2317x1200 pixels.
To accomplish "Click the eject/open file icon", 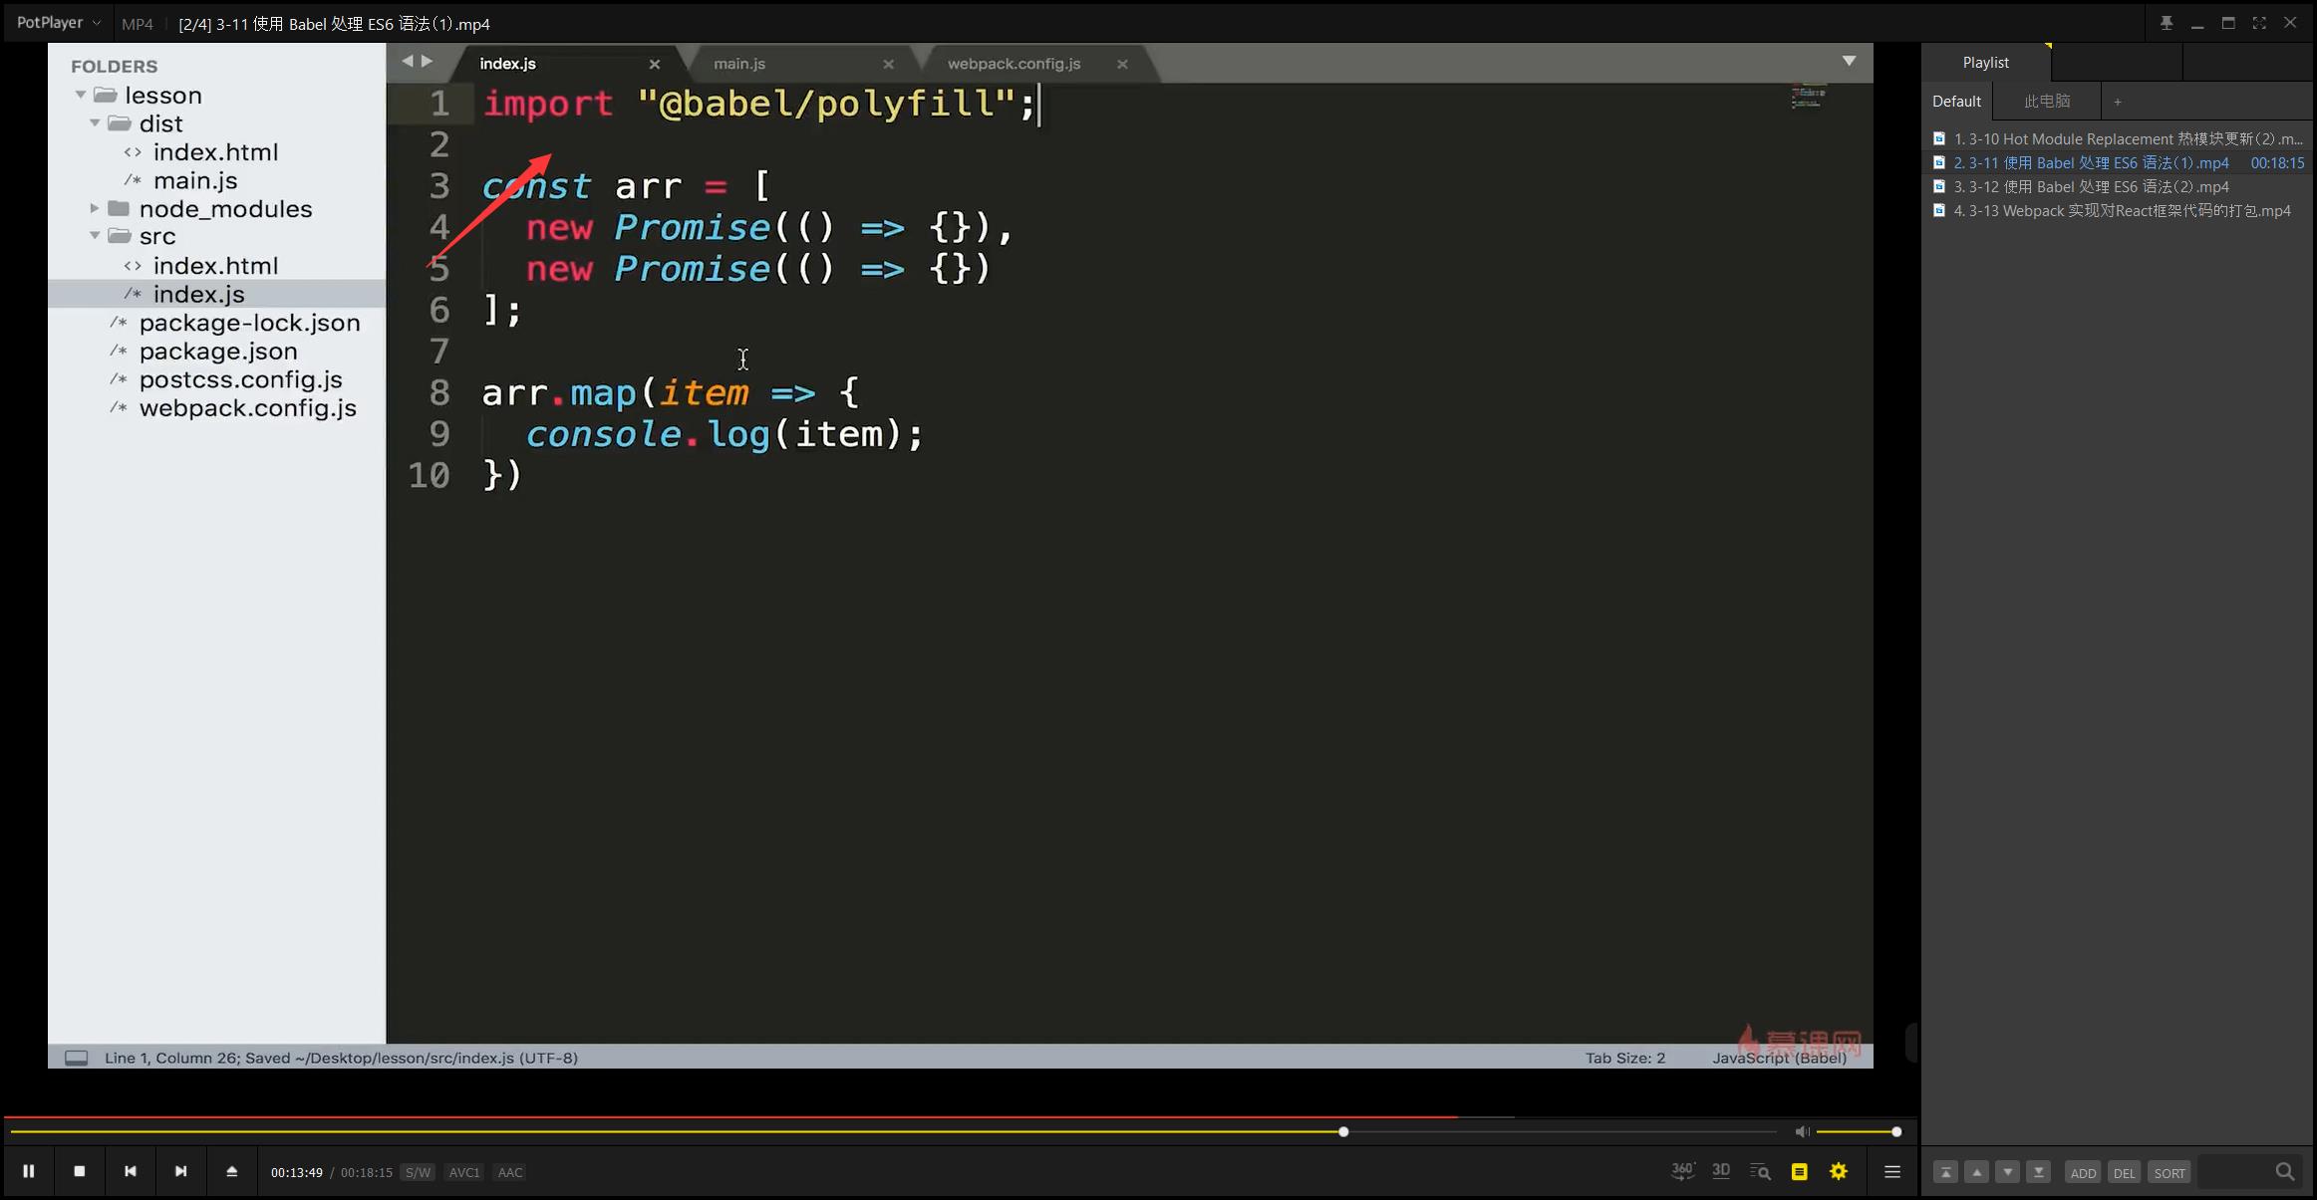I will tap(231, 1171).
